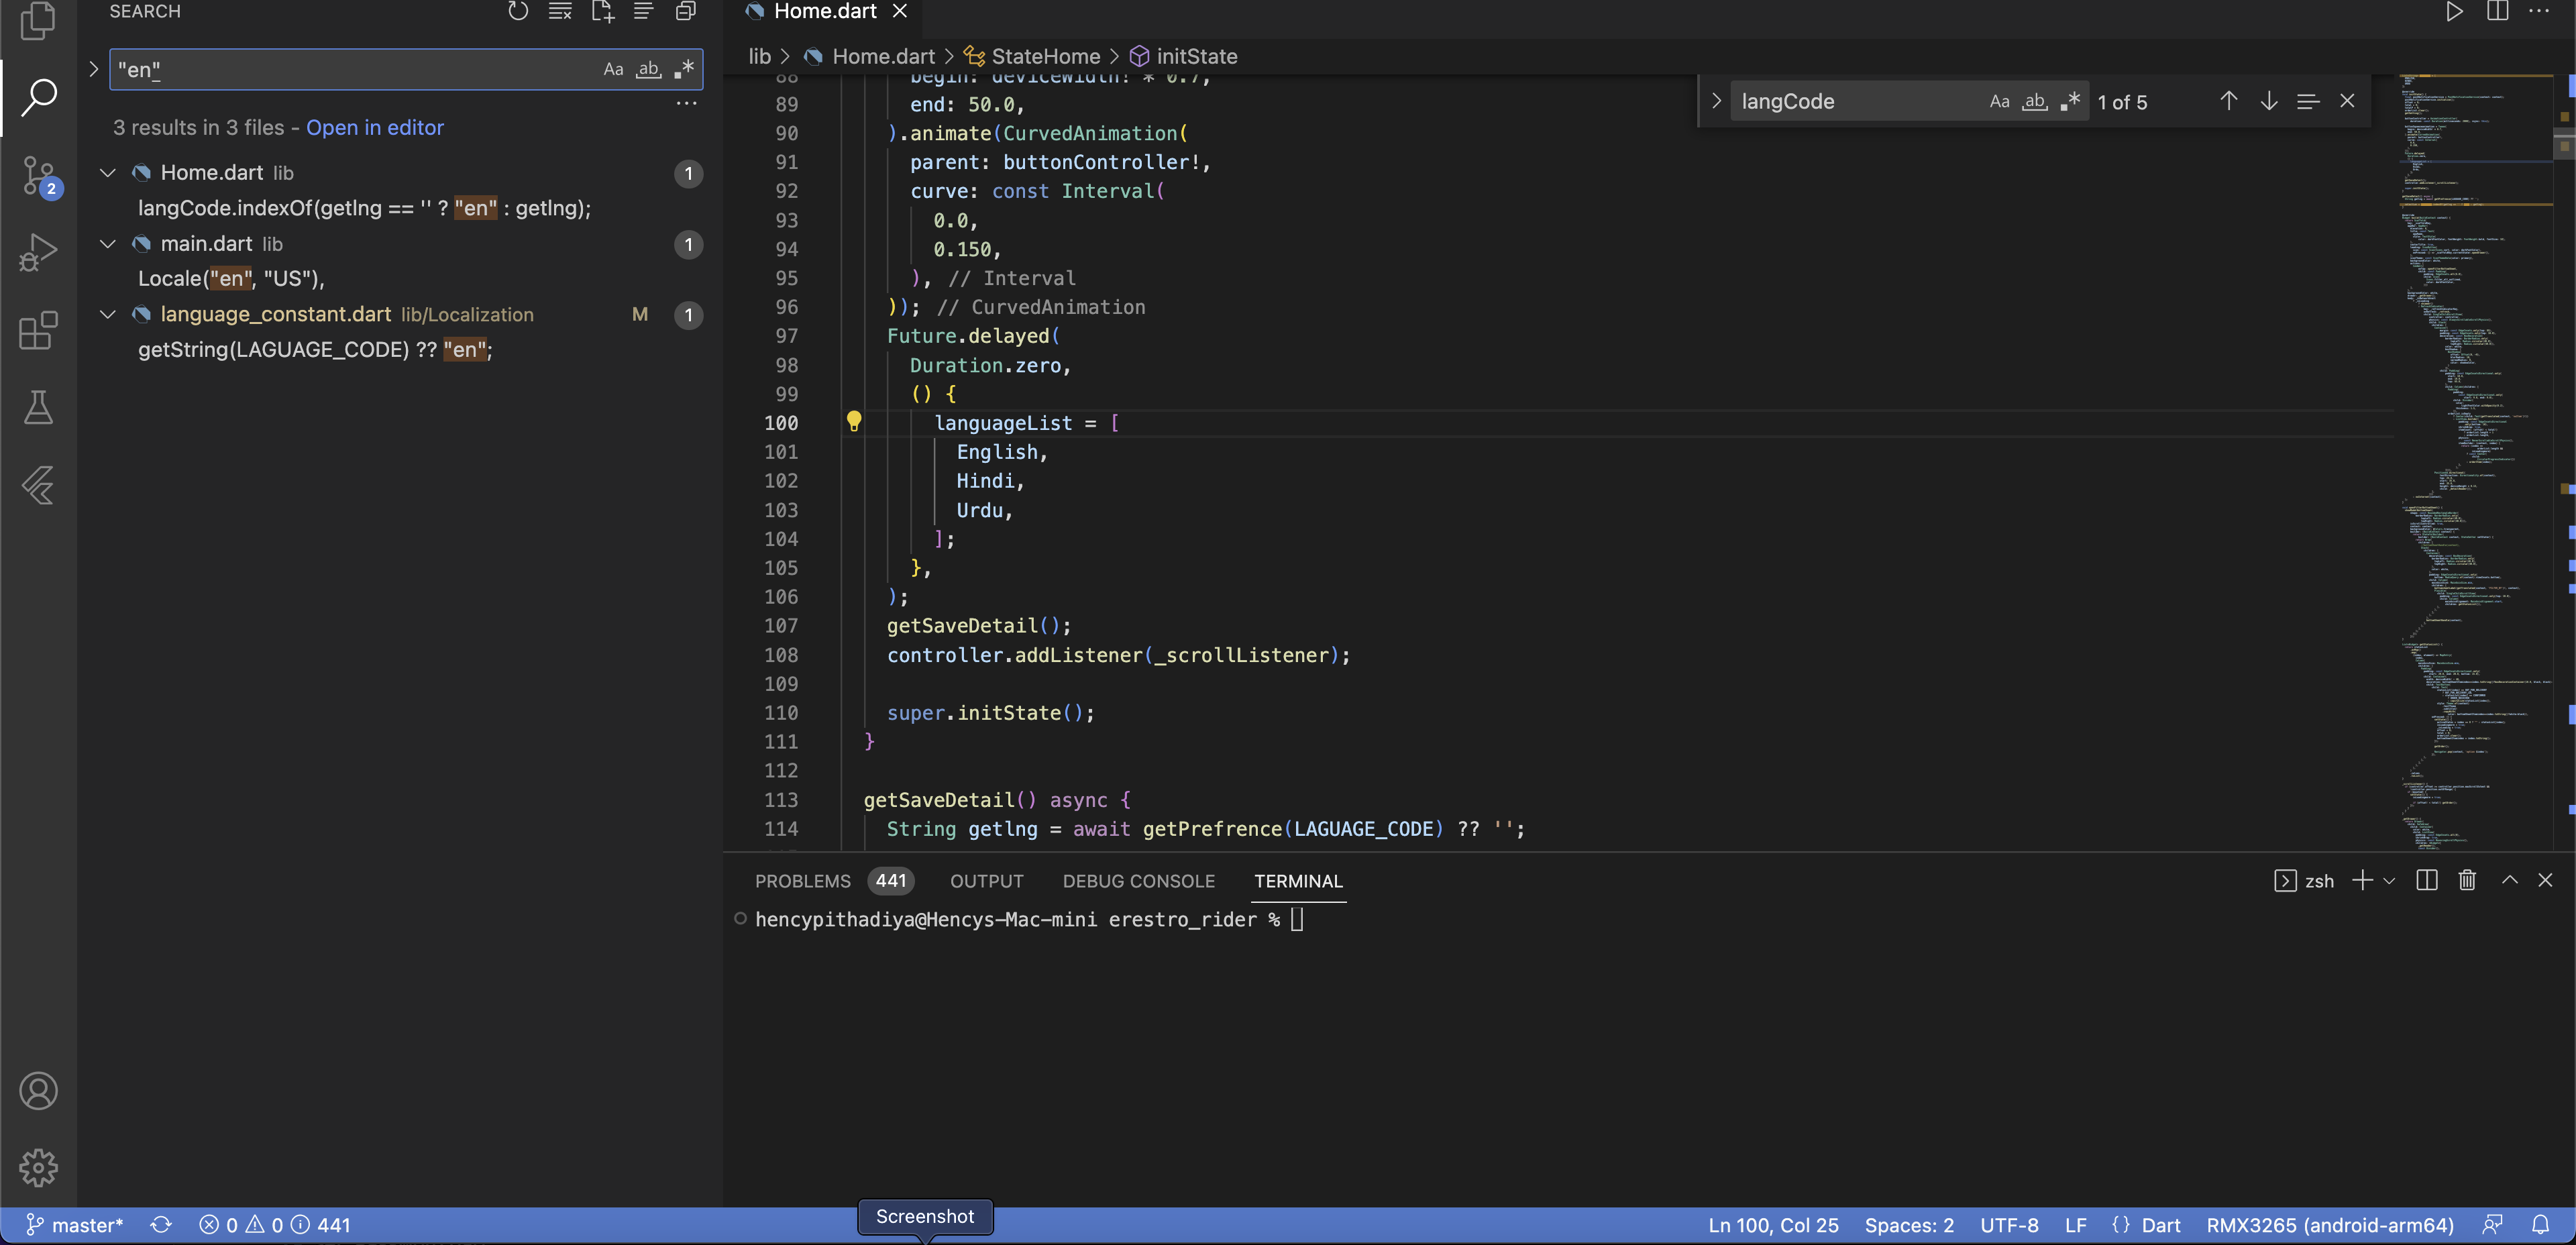Open Run and Debug view
Viewport: 2576px width, 1245px height.
(x=38, y=252)
